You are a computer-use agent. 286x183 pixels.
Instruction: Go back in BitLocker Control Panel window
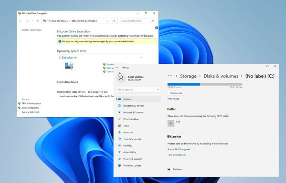click(20, 21)
